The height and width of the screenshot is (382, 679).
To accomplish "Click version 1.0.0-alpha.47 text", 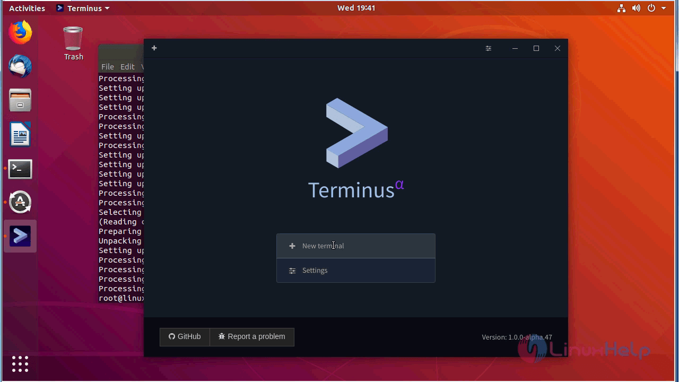I will pos(517,337).
